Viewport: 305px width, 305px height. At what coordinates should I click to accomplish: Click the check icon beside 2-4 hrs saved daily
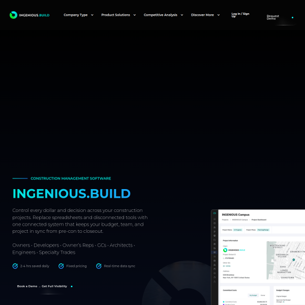point(15,266)
